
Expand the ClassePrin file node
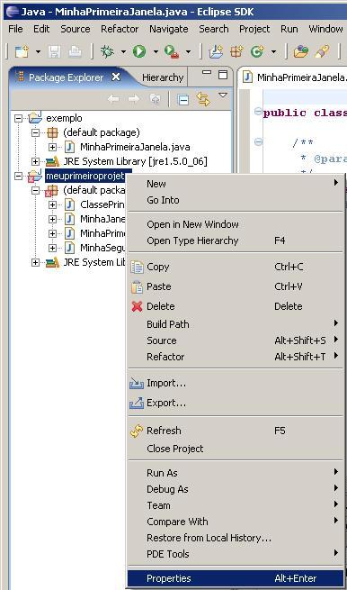52,205
